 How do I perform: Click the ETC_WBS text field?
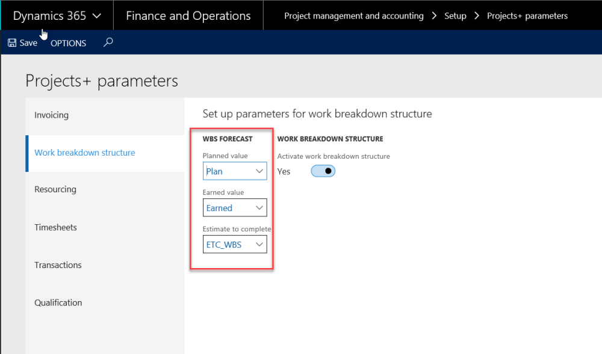tap(228, 245)
